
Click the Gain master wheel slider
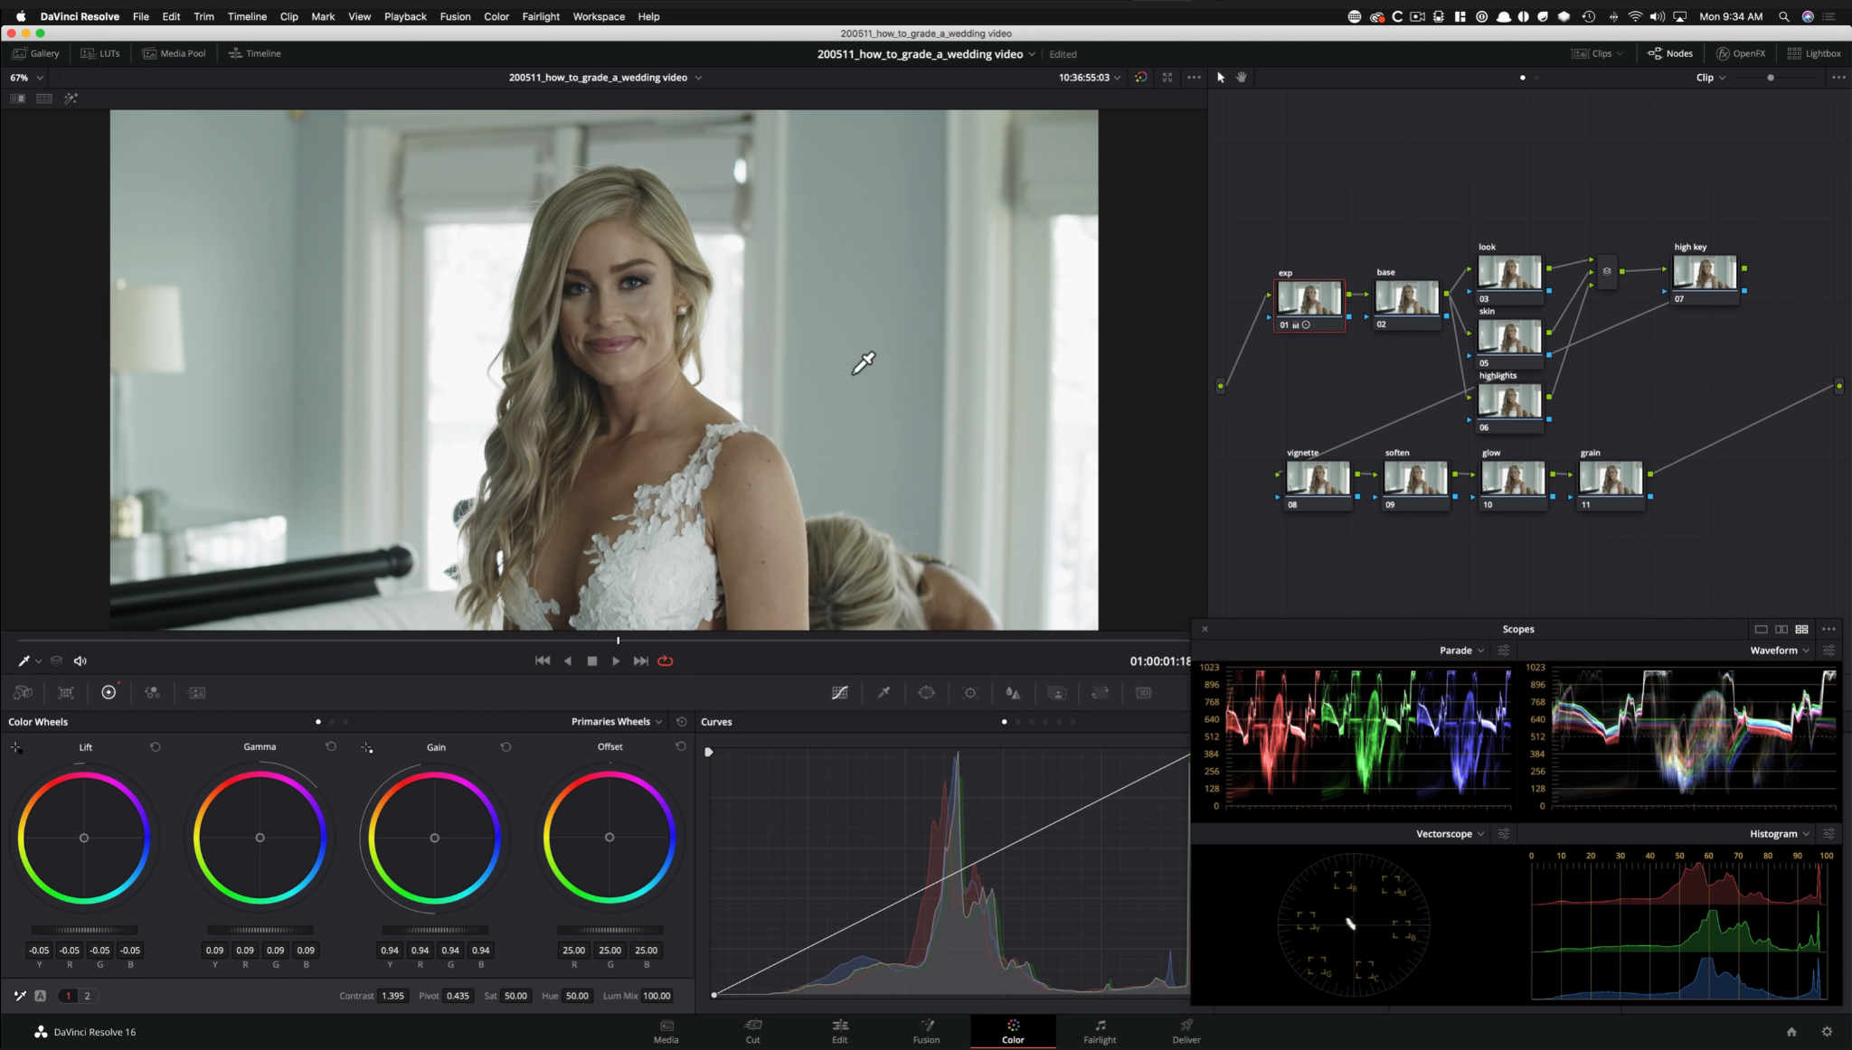coord(435,929)
